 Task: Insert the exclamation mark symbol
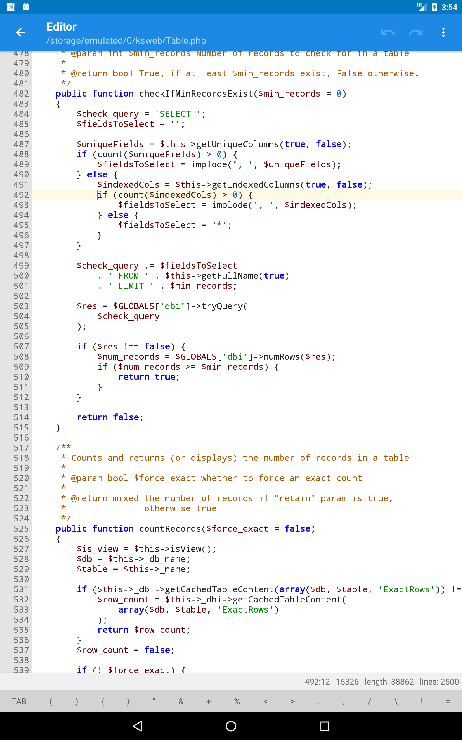[x=422, y=701]
